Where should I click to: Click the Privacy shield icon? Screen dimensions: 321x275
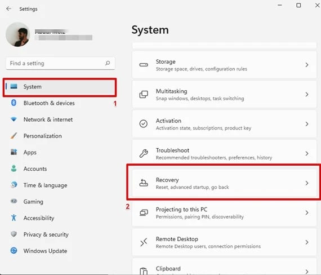click(14, 234)
